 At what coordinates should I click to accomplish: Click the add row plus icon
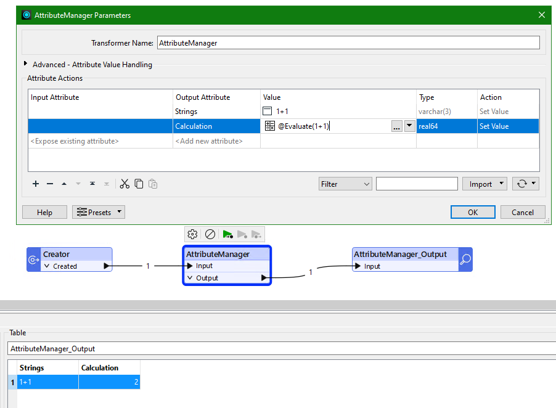click(x=36, y=184)
